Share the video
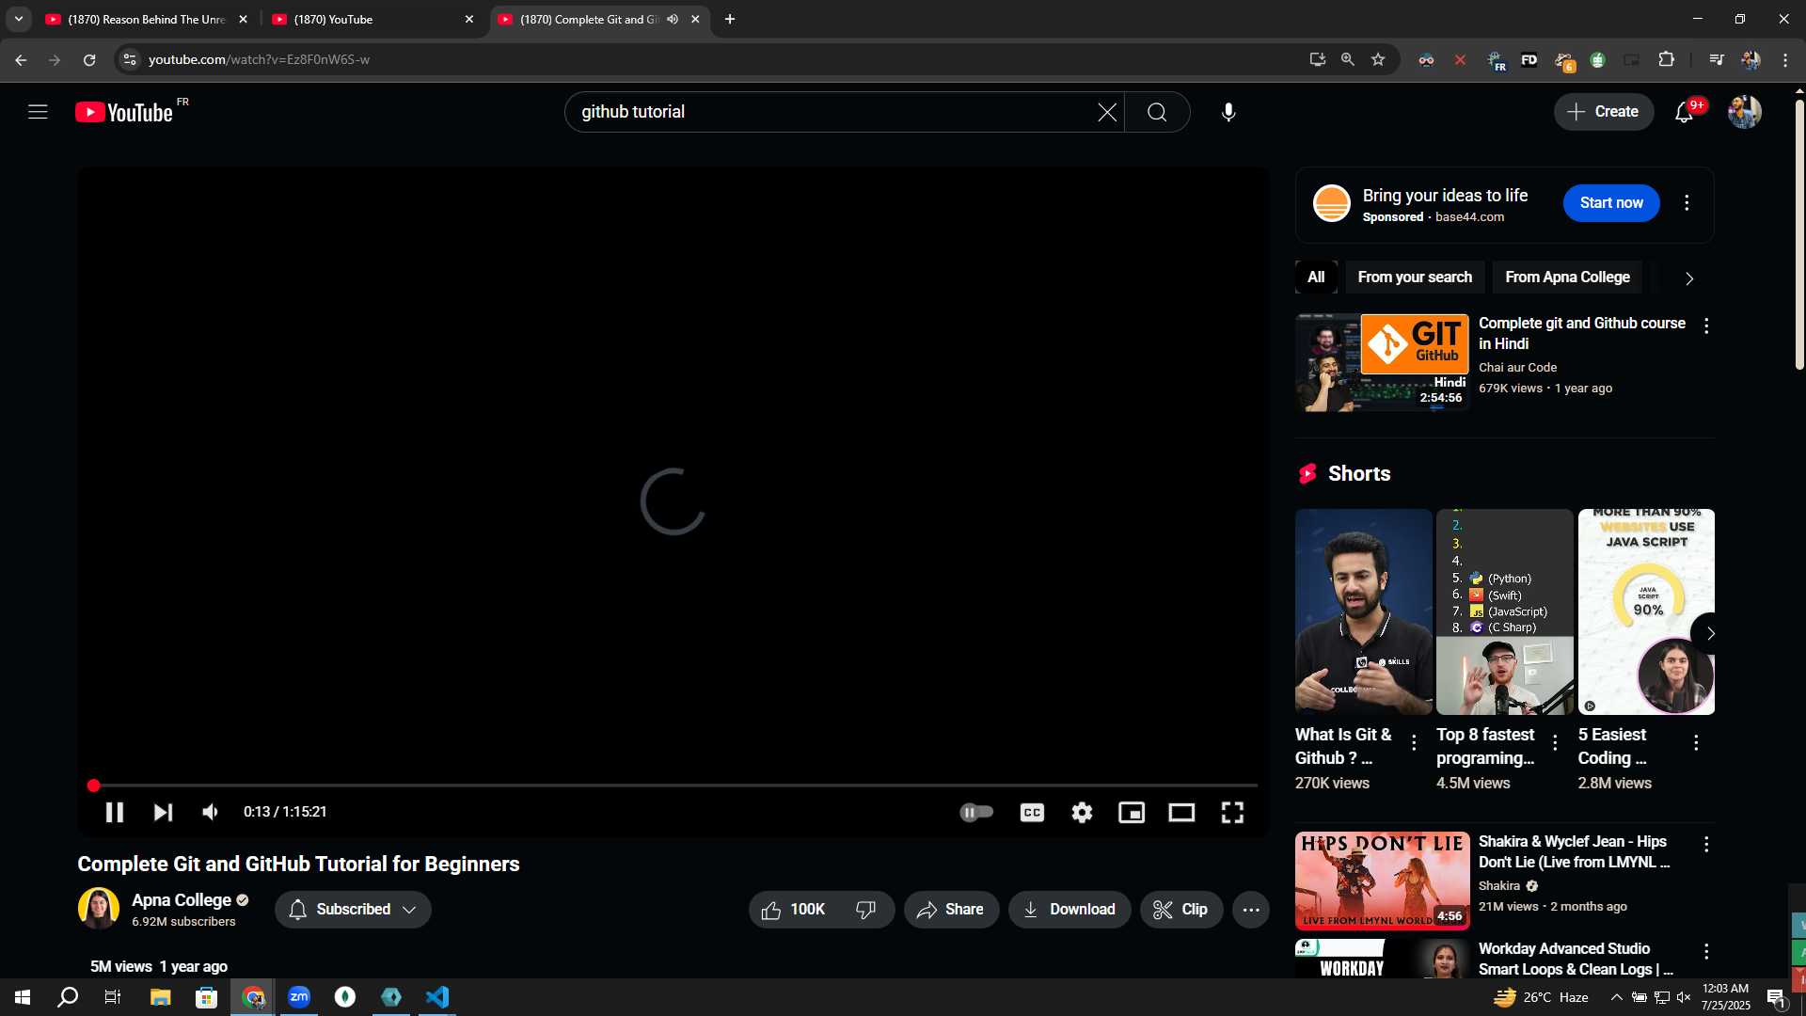 coord(951,910)
